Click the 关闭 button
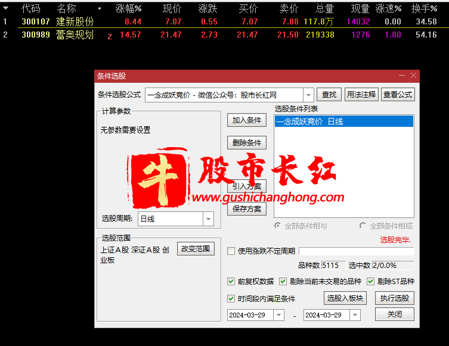The image size is (449, 346). [395, 314]
